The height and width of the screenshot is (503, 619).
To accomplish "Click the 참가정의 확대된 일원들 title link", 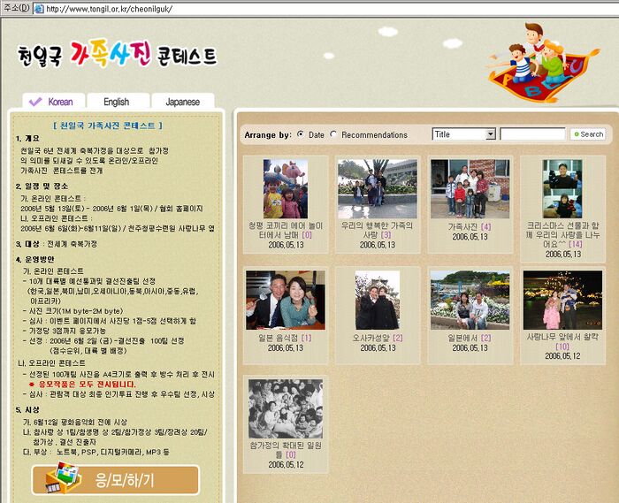I will [286, 450].
